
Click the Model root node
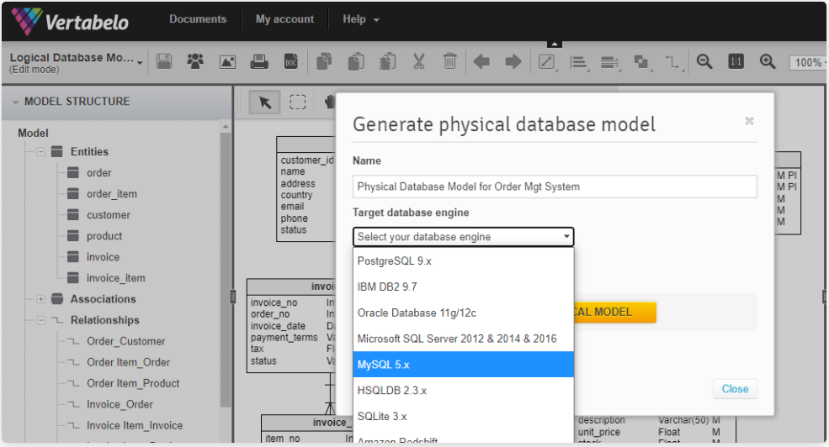(33, 134)
